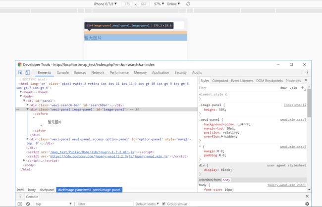Screen dimensions: 322x207
Task: Focus the console Filter field
Action: (105, 204)
